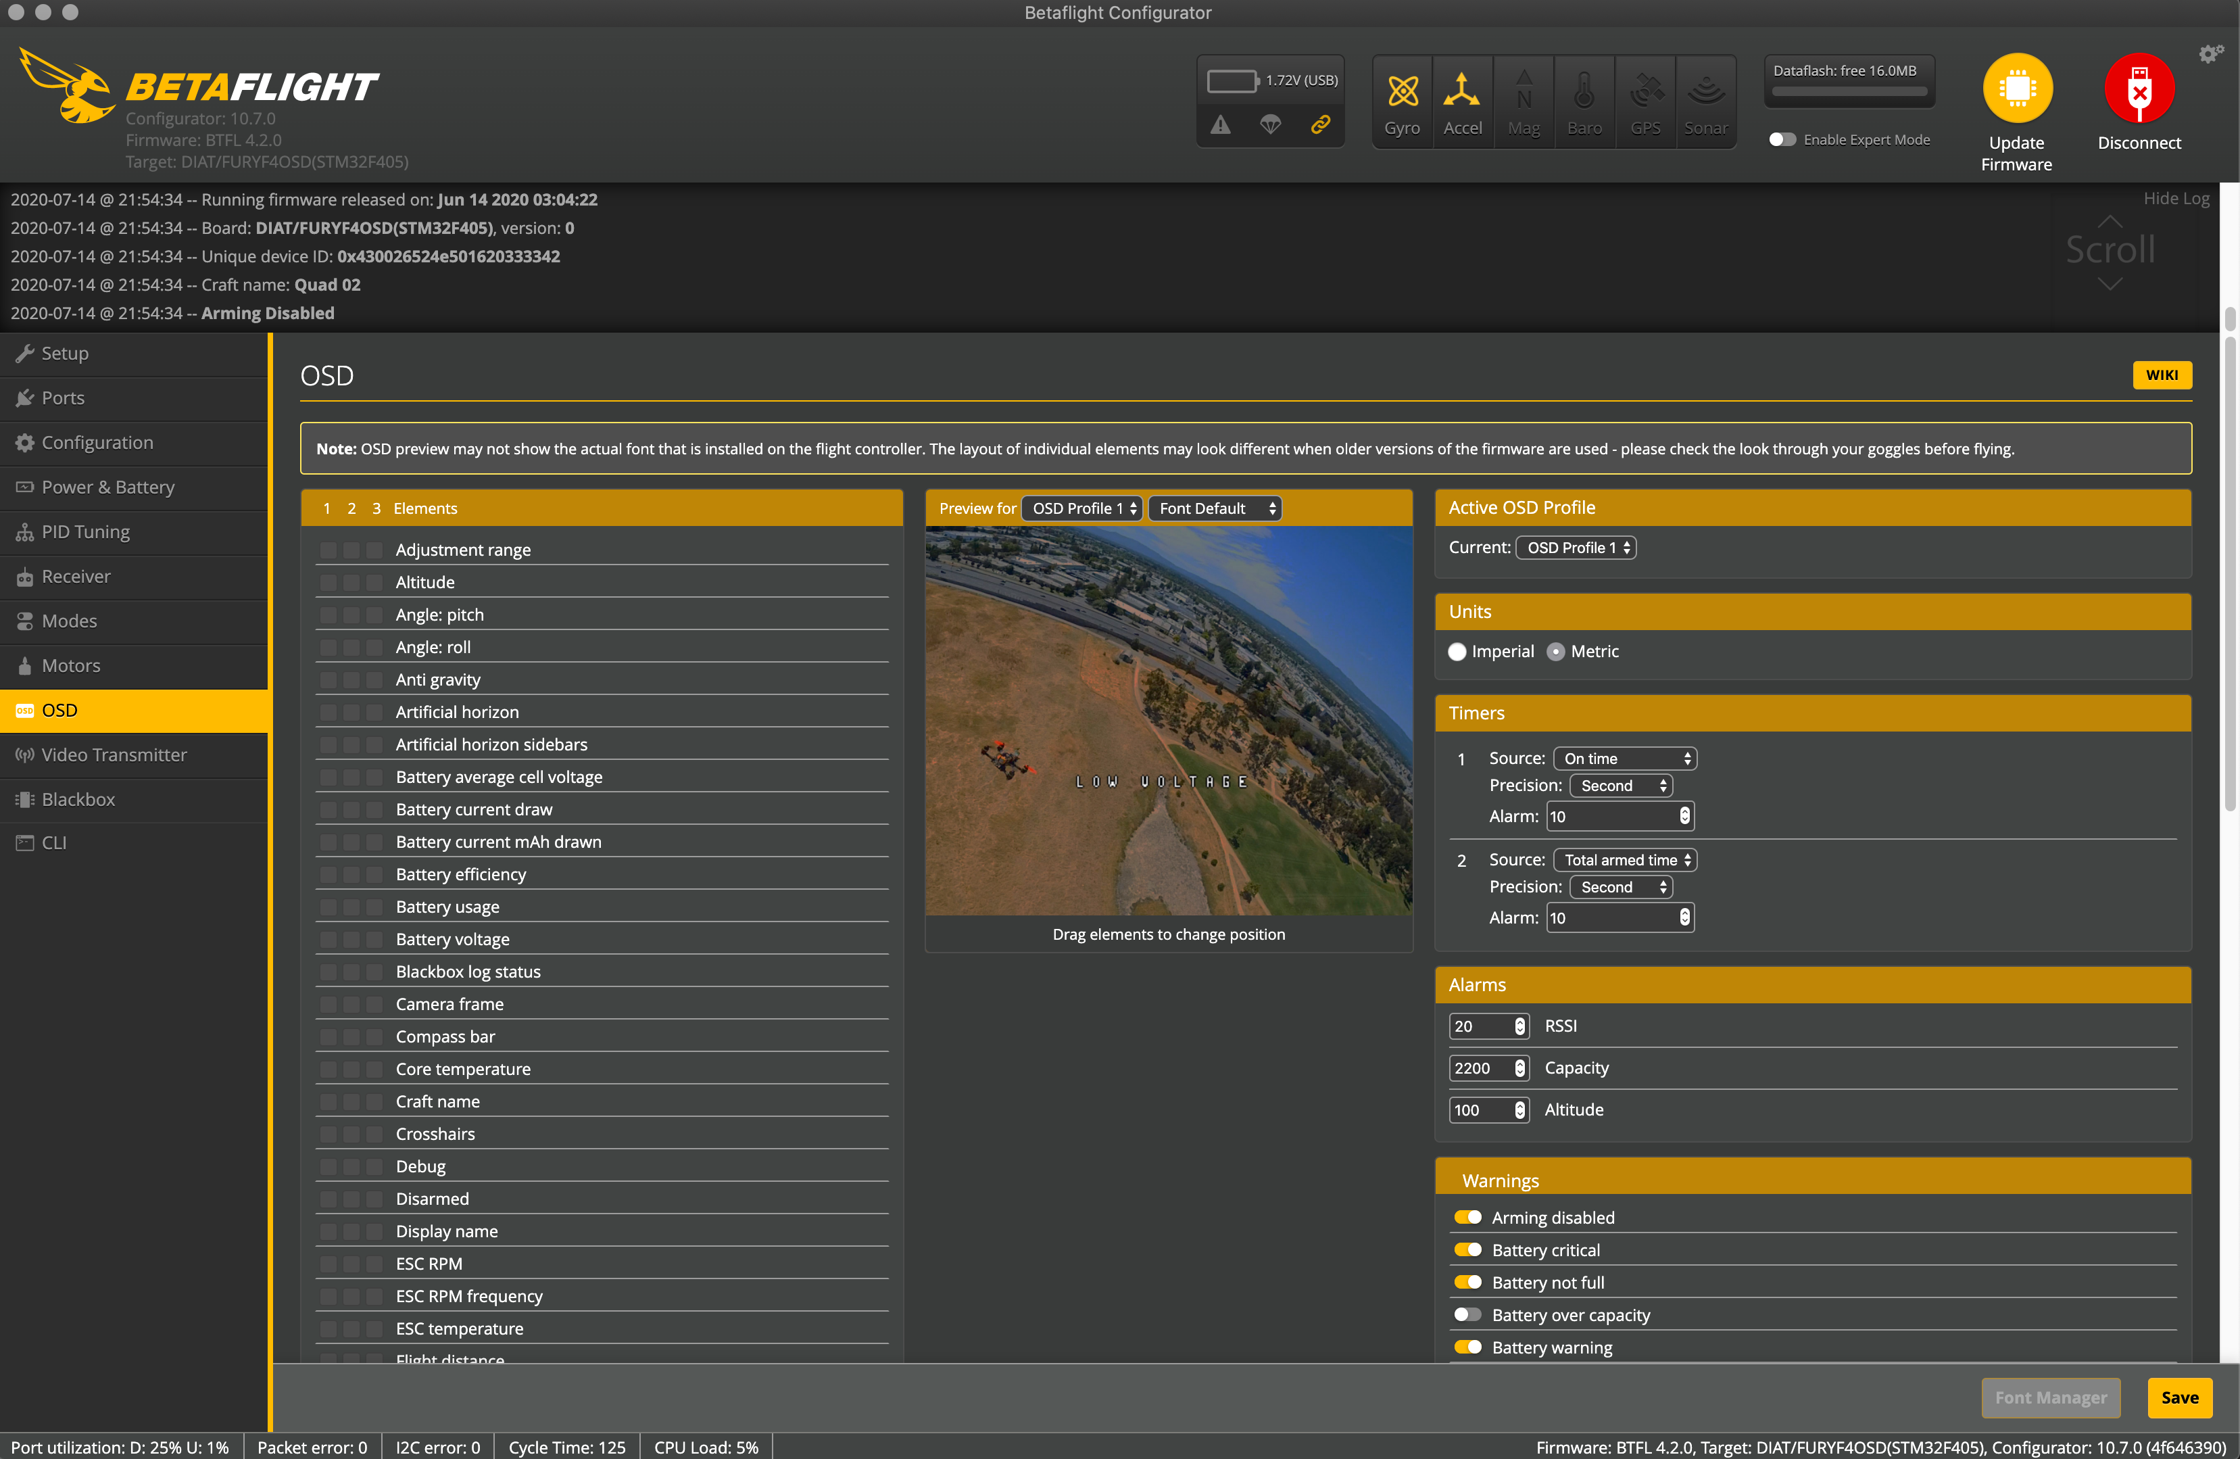Open the Font Default preview dropdown
The width and height of the screenshot is (2240, 1459).
[x=1215, y=508]
